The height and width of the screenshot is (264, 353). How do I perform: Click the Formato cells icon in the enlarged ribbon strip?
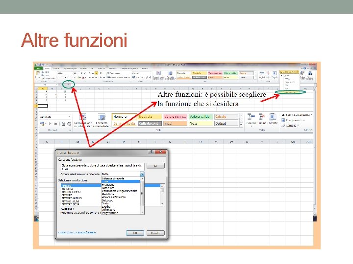(273, 117)
